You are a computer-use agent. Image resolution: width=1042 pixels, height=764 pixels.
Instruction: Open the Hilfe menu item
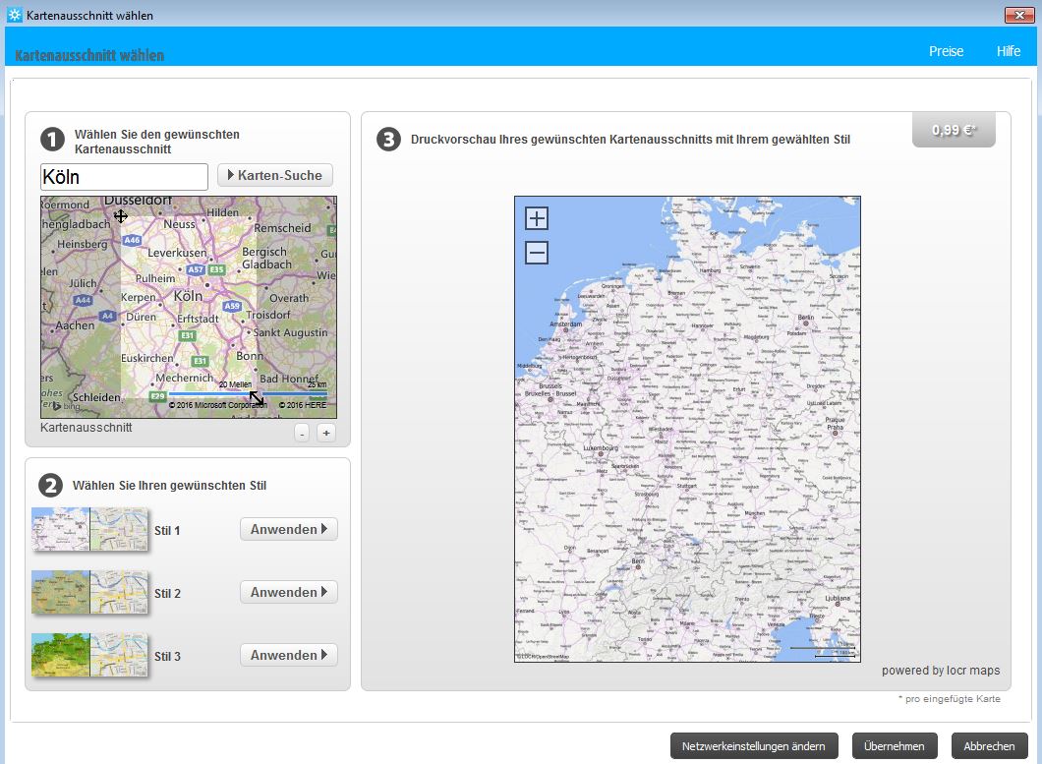(x=1008, y=51)
